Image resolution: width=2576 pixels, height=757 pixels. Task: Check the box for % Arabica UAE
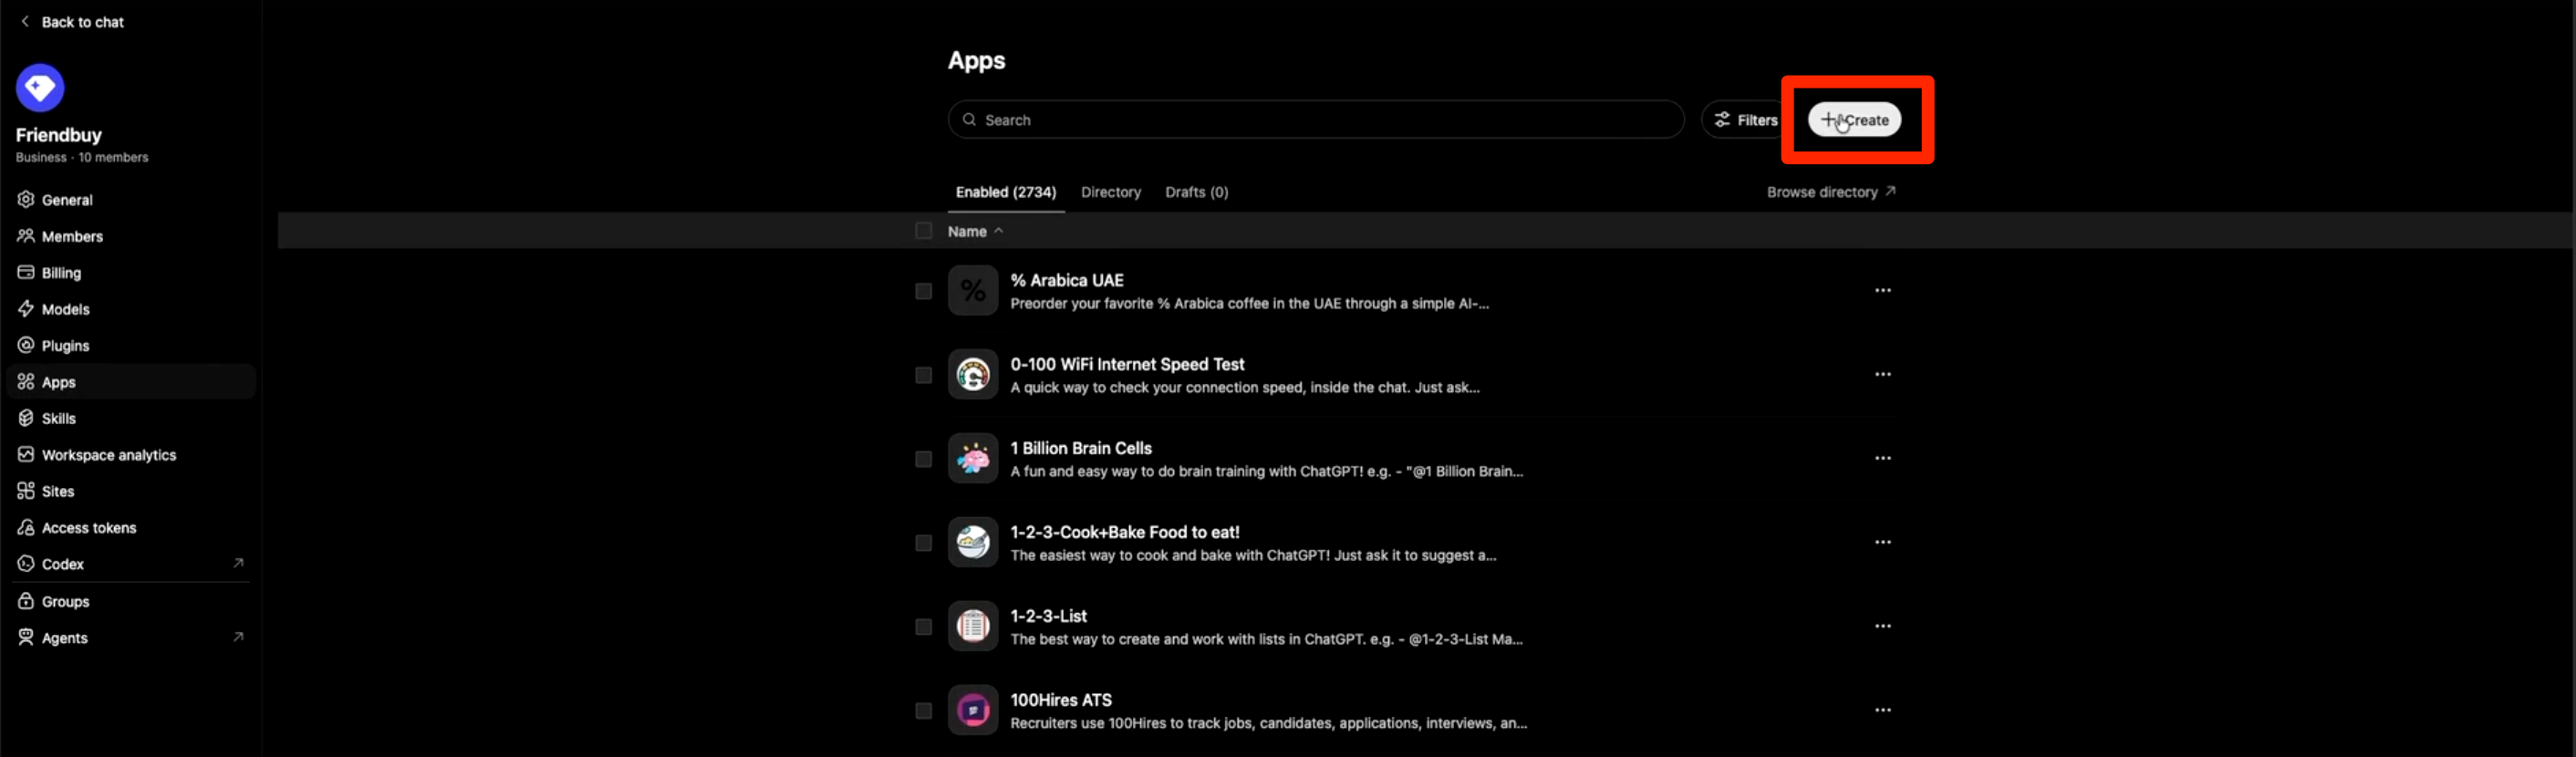(923, 291)
